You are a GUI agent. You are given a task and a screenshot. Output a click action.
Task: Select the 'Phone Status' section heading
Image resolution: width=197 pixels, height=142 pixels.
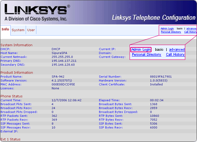[11, 96]
